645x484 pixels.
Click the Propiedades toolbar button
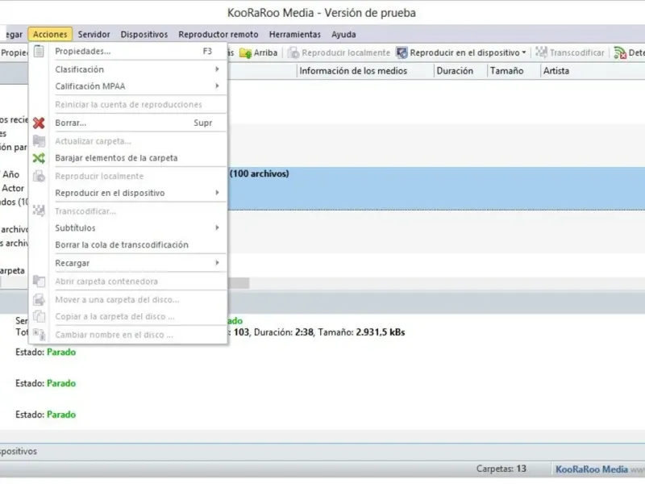point(14,52)
